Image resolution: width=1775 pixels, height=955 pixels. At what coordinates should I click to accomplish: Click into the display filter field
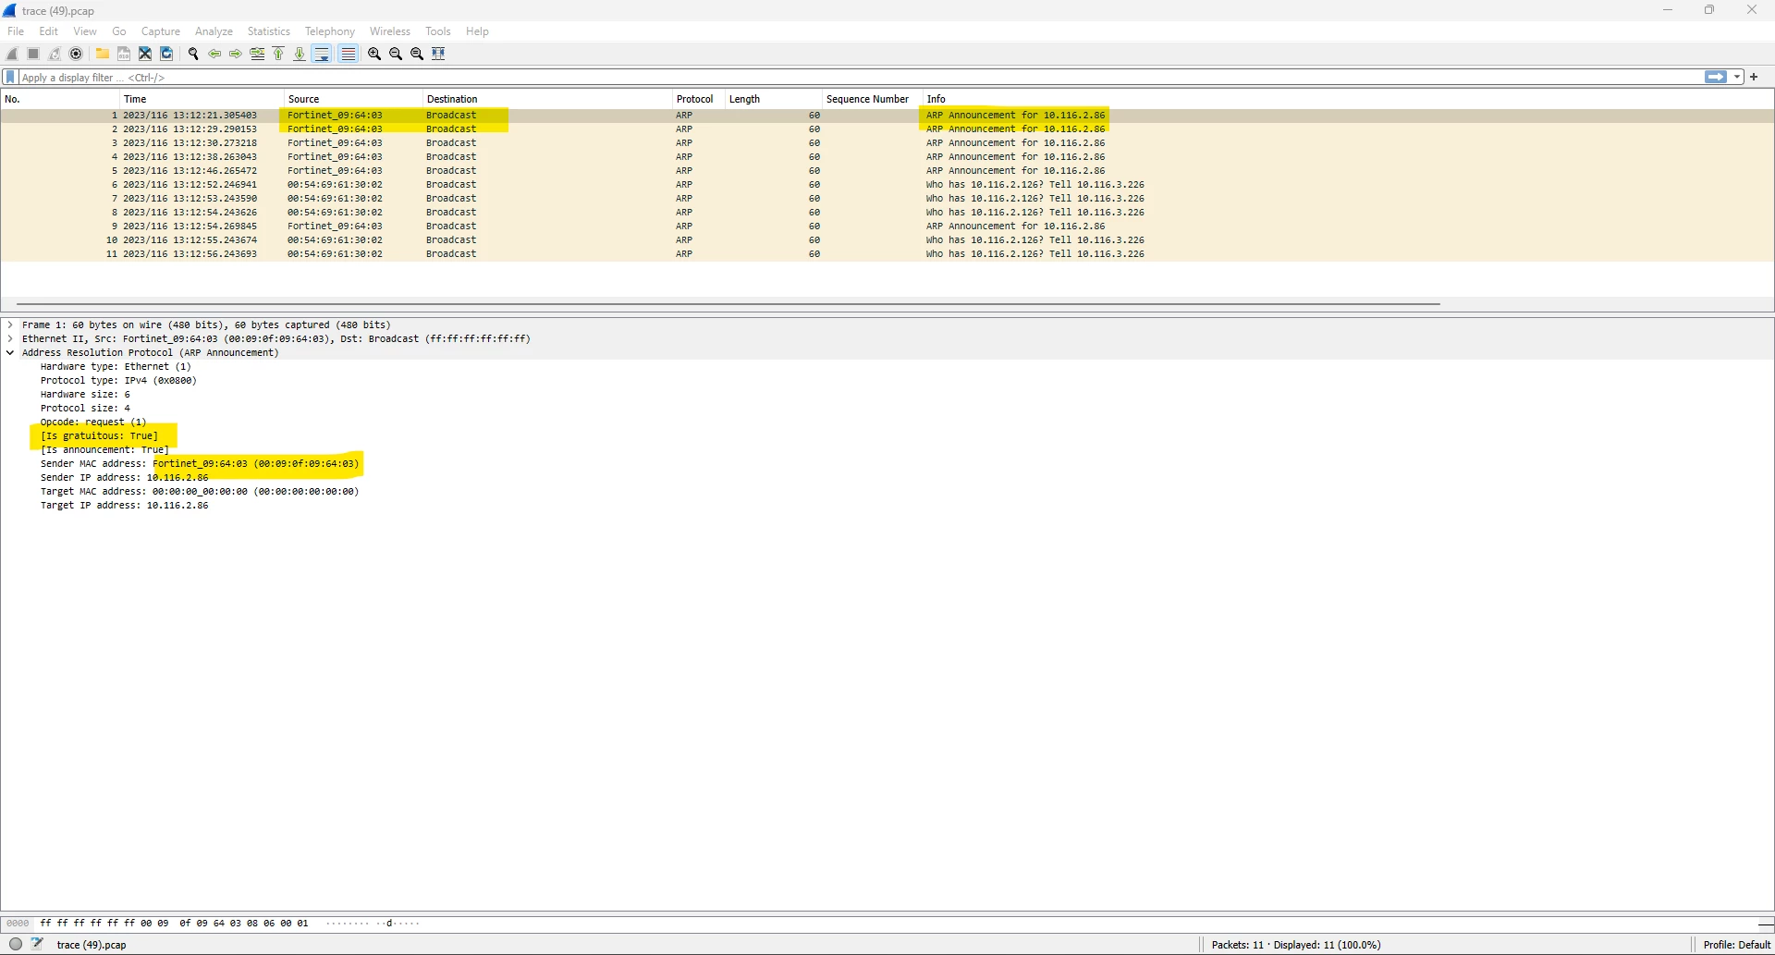pyautogui.click(x=860, y=77)
